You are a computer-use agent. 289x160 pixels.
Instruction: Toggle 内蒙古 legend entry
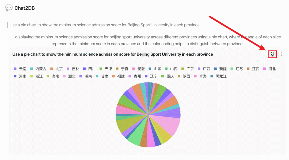[38, 69]
